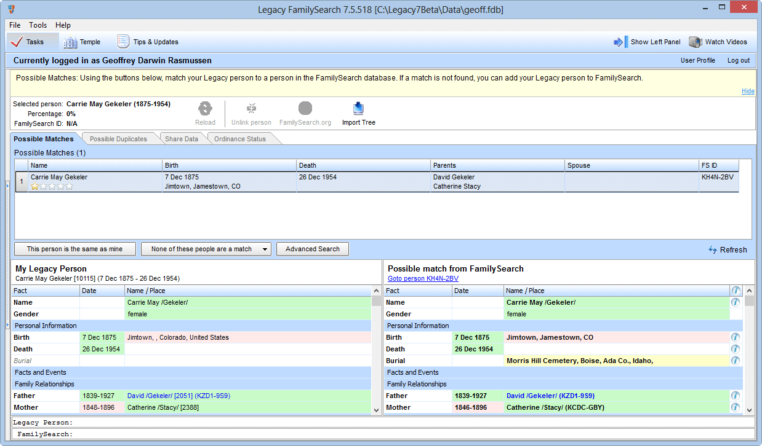Viewport: 762px width, 446px height.
Task: Open the Temple section
Action: [82, 42]
